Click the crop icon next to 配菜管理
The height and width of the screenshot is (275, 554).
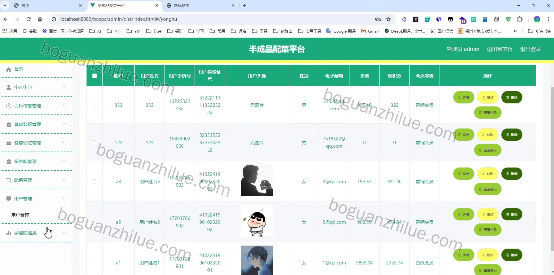point(9,180)
